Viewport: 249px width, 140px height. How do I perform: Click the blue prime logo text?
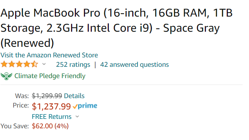(87, 106)
